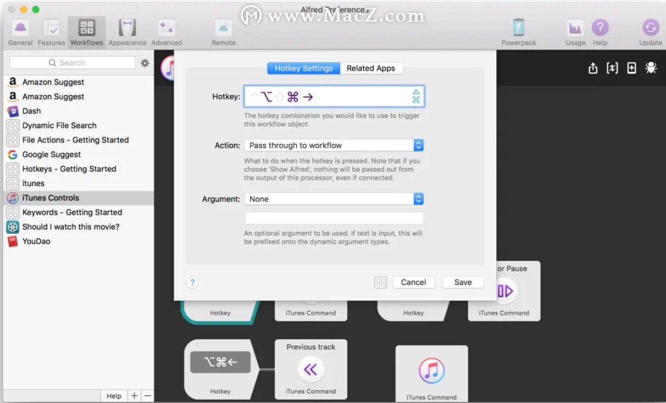Select the Previous track iTunes Command node
Viewport: 666px width, 403px height.
(311, 370)
